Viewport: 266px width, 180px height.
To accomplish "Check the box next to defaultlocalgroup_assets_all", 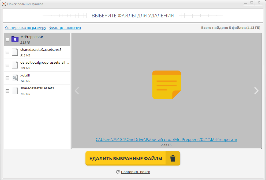I will click(x=7, y=65).
